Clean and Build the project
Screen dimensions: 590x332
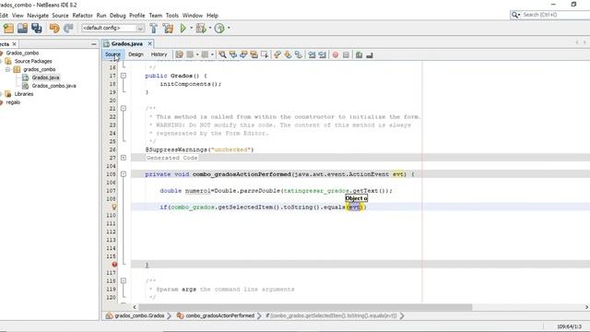(168, 29)
